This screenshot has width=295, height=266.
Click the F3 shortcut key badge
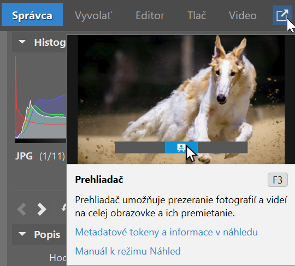278,180
